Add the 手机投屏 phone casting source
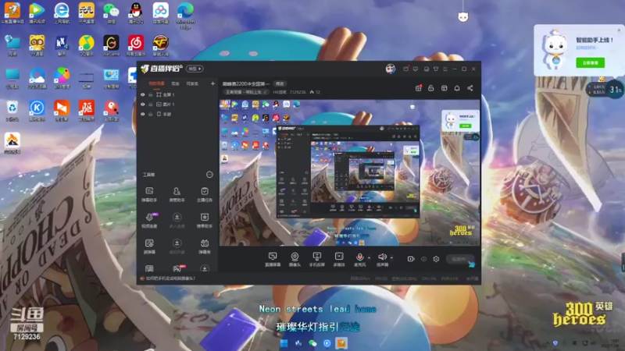The image size is (625, 351). point(317,259)
